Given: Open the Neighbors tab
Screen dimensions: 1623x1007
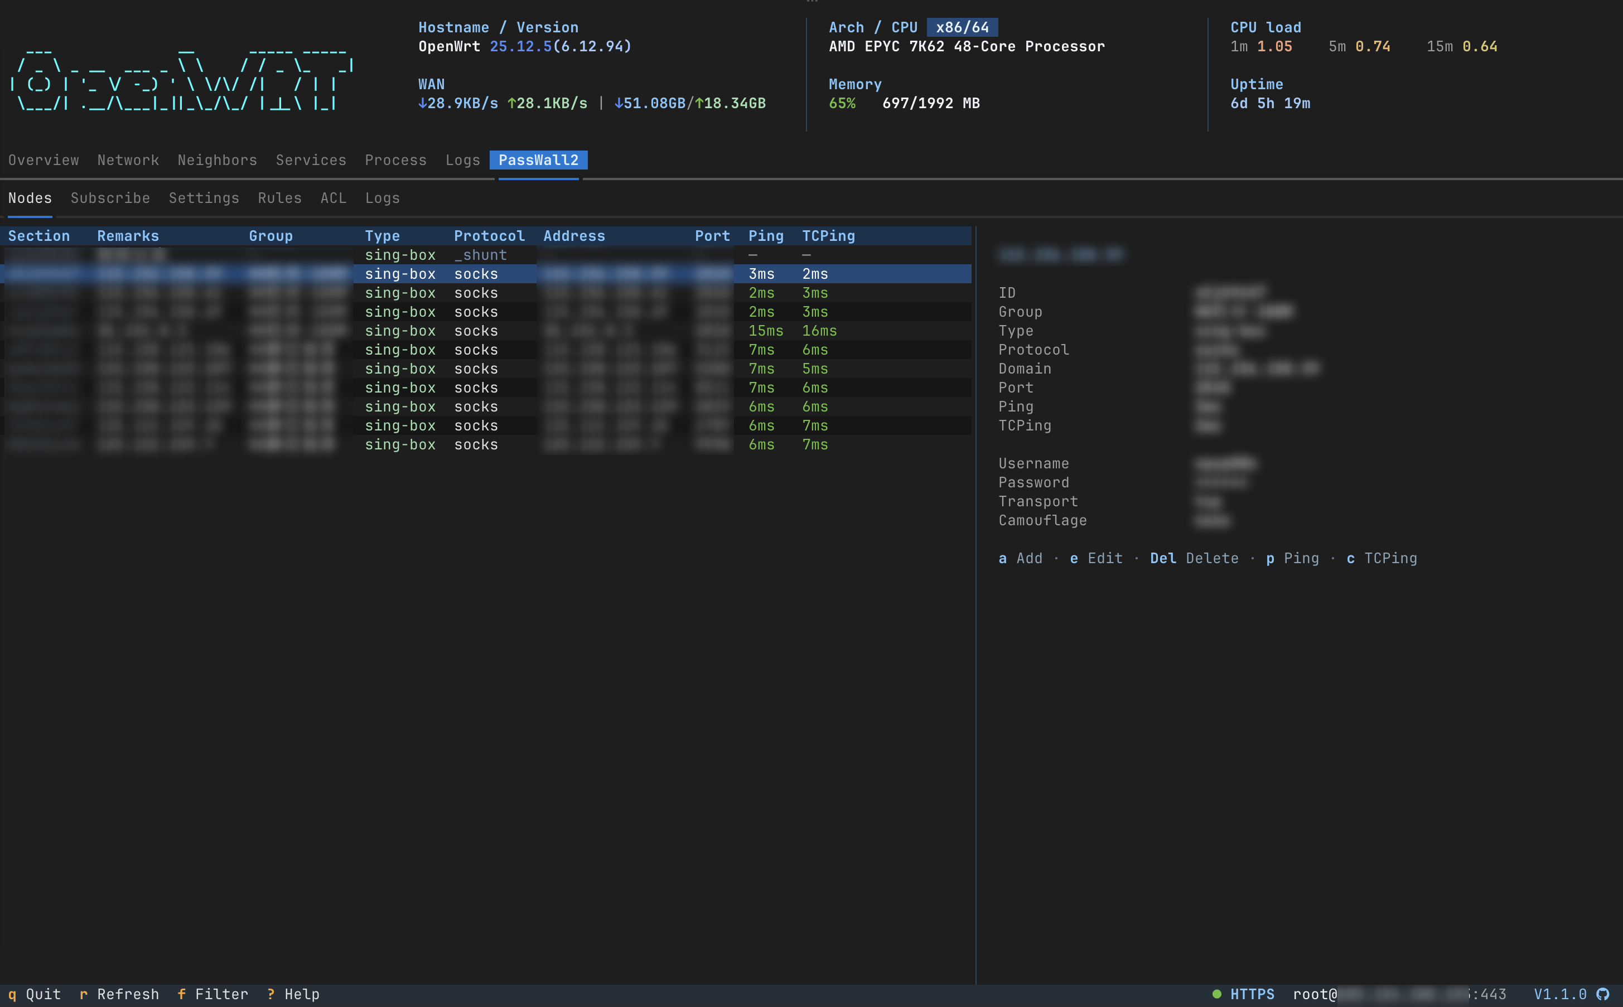Looking at the screenshot, I should 217,161.
